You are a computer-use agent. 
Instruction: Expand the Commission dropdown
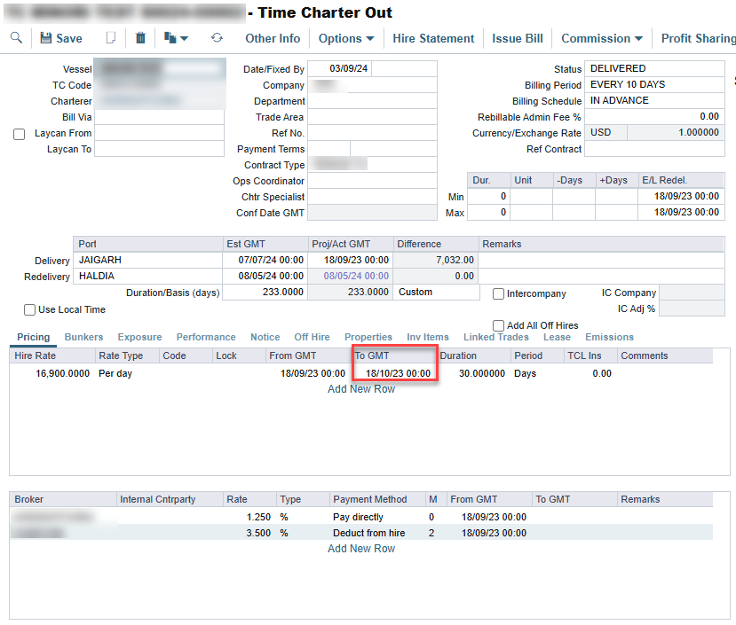point(601,38)
